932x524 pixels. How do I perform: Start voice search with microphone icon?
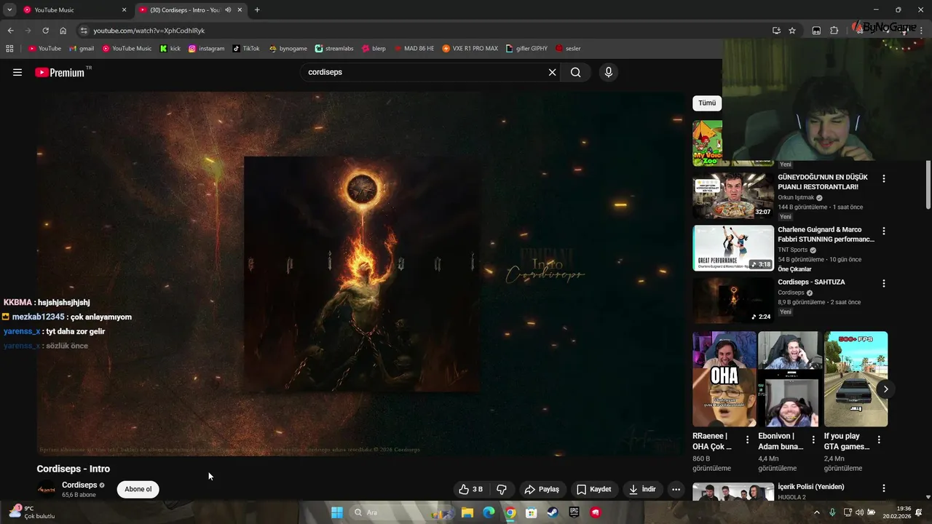(609, 72)
